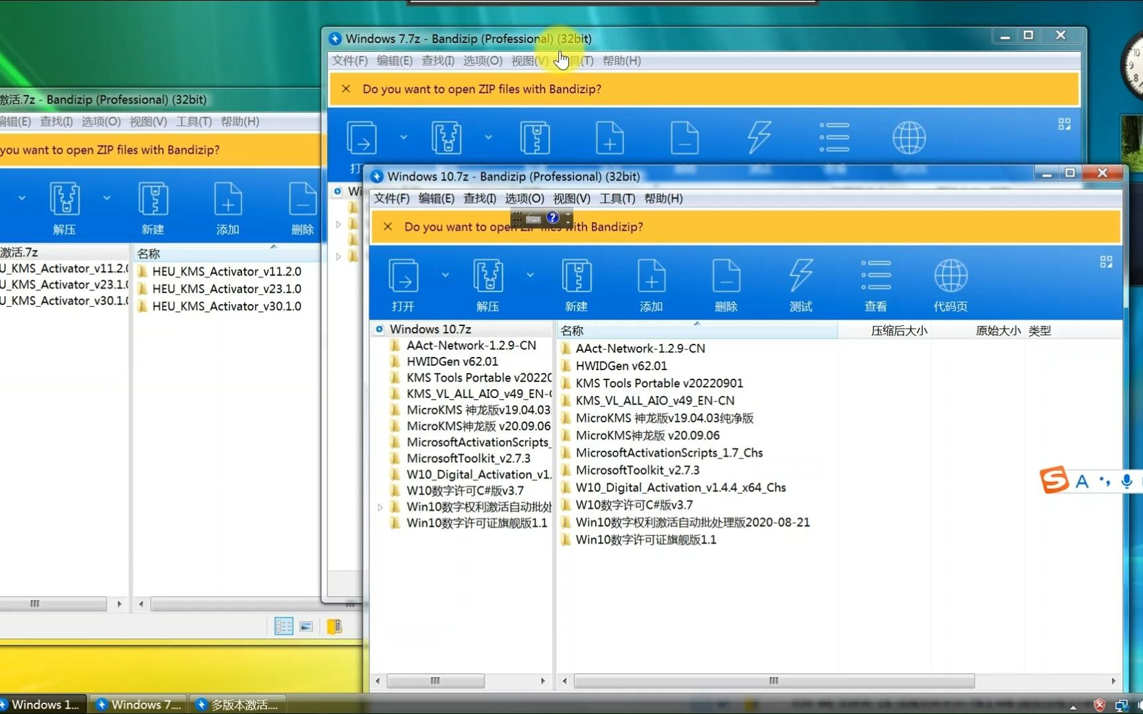Open 帮助(H) menu in Windows 10.7z window

[x=663, y=198]
